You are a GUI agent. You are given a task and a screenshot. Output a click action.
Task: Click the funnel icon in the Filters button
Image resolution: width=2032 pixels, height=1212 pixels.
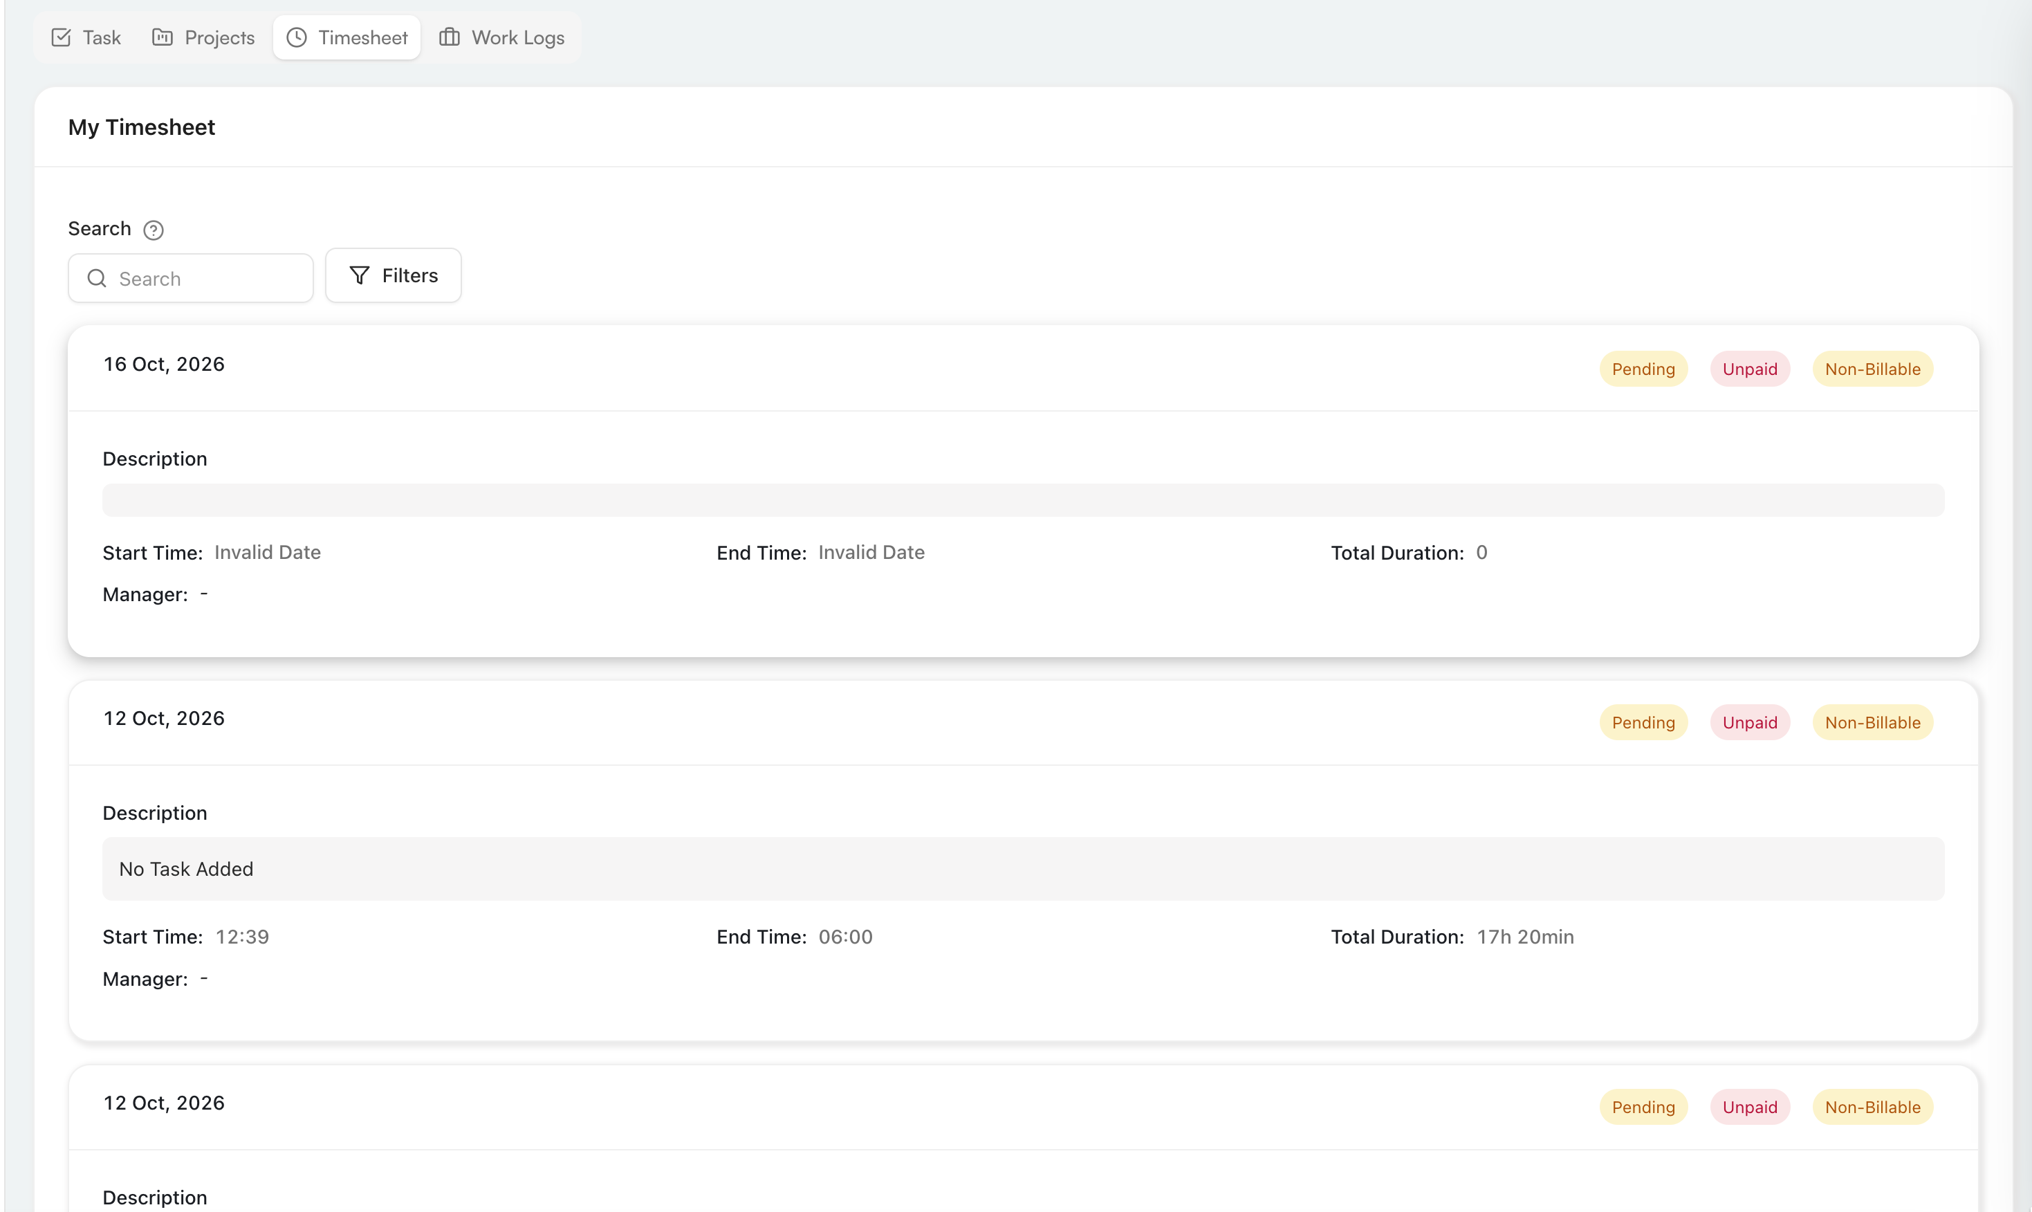coord(359,275)
